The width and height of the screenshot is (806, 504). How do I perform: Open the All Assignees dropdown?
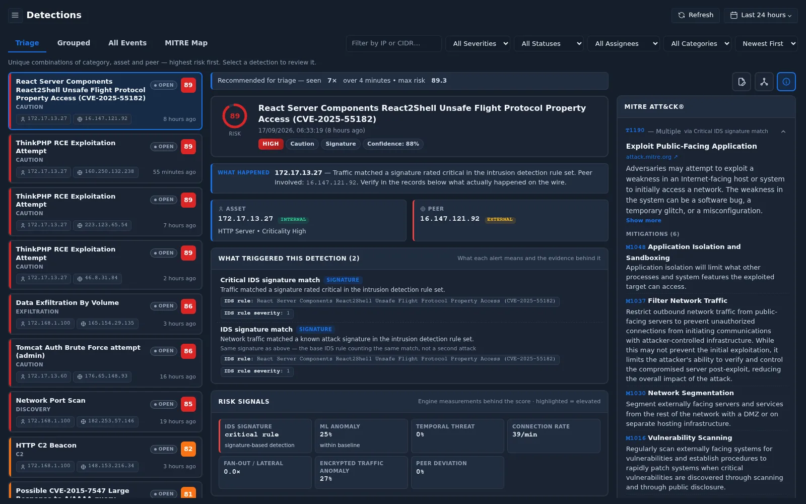[624, 44]
